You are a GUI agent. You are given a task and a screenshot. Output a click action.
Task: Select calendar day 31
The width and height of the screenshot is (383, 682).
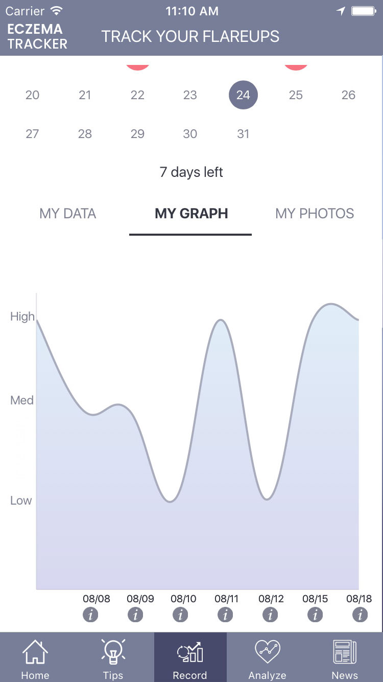tap(243, 134)
